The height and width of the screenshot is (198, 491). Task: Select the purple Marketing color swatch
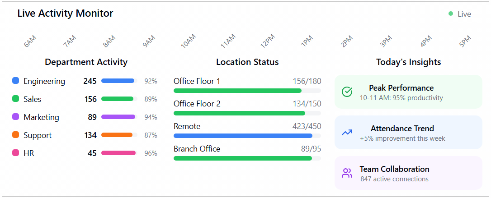coord(16,117)
